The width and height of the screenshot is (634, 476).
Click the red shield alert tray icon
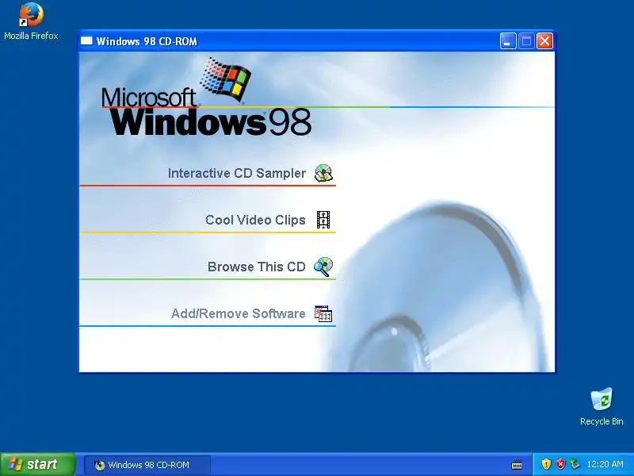[x=560, y=464]
